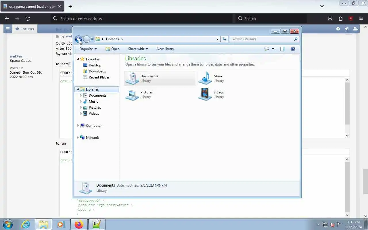
Task: Open the view options dropdown arrow
Action: click(x=273, y=49)
